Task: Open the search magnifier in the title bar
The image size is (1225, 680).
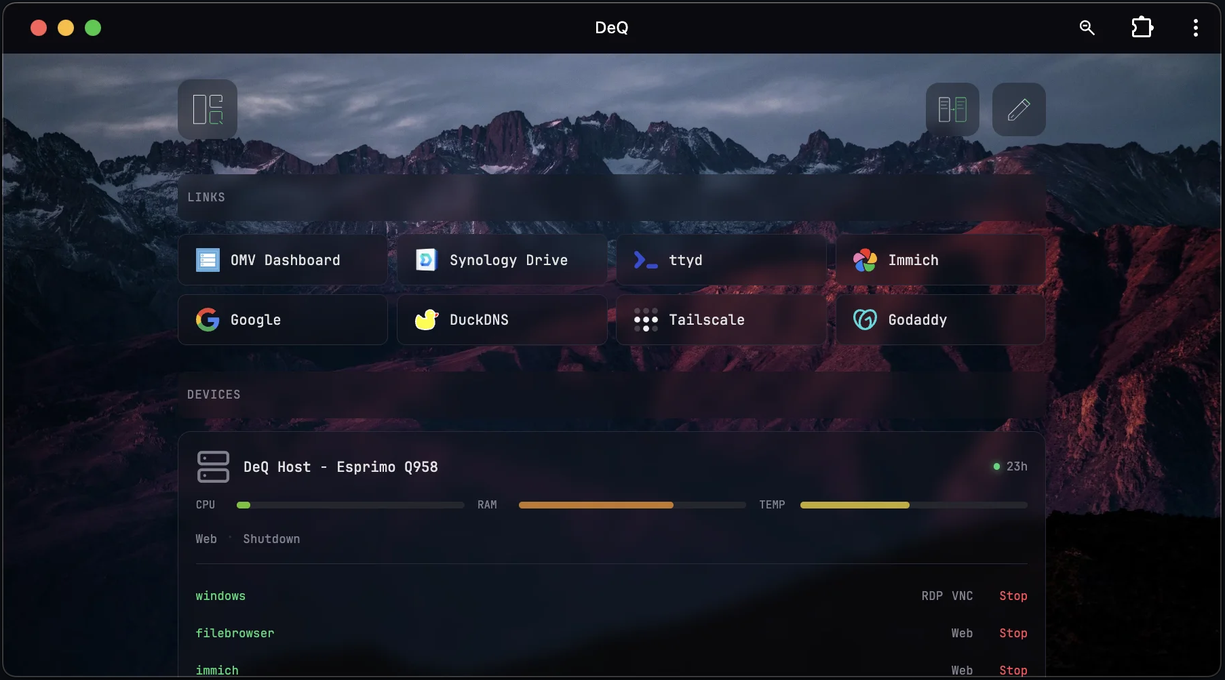Action: point(1086,28)
